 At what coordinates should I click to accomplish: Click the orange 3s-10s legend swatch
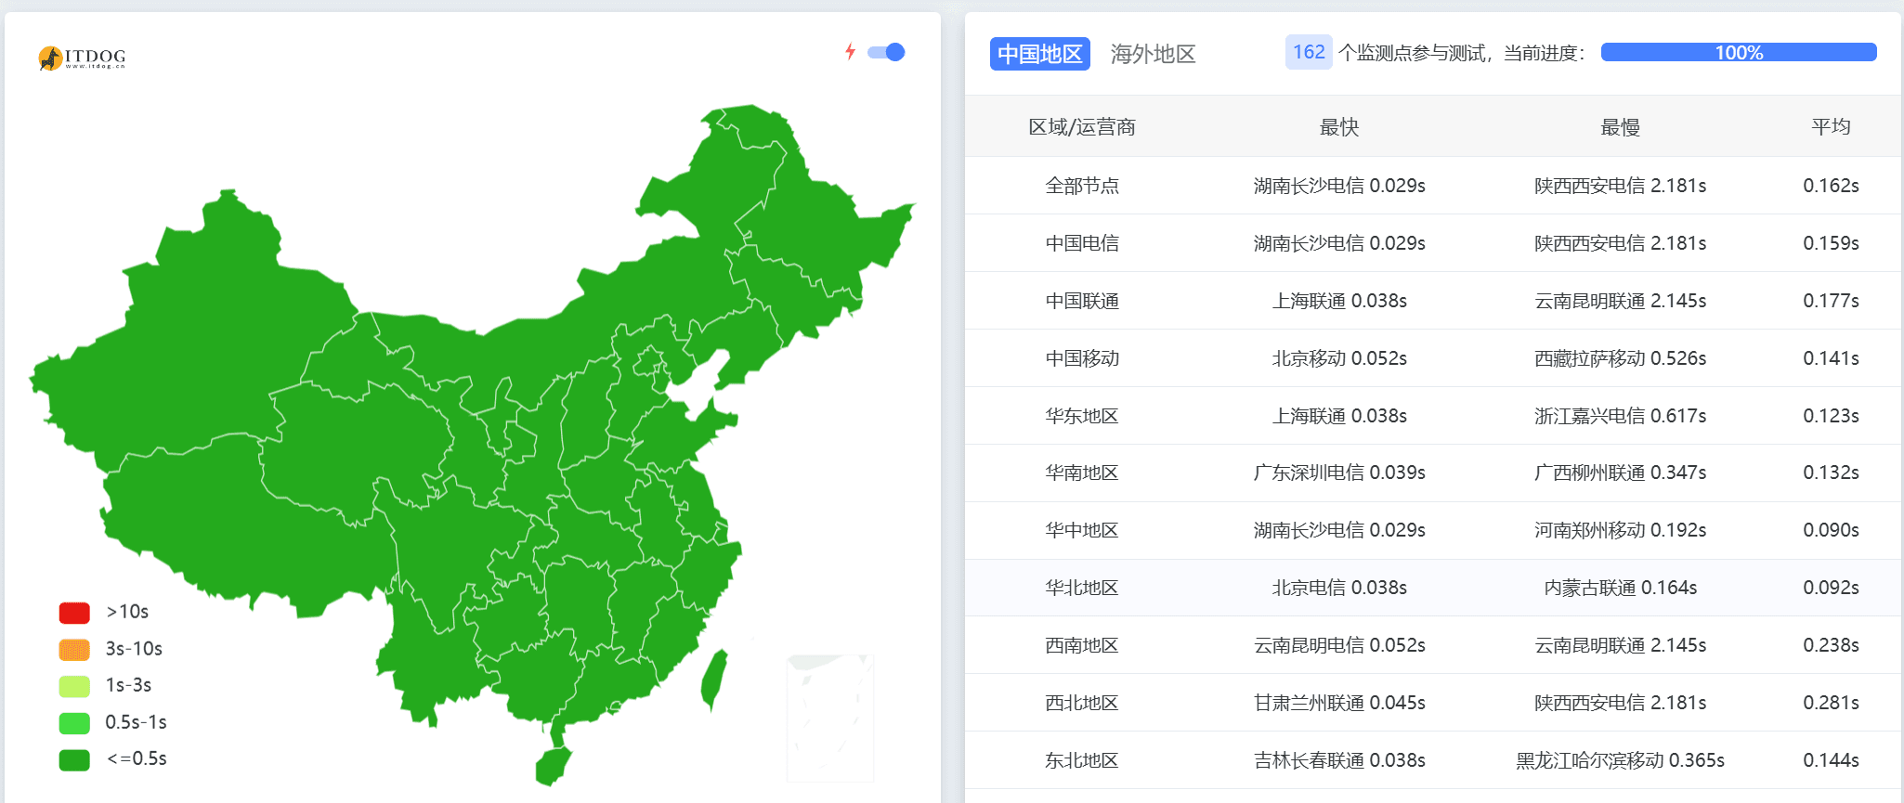[x=74, y=649]
